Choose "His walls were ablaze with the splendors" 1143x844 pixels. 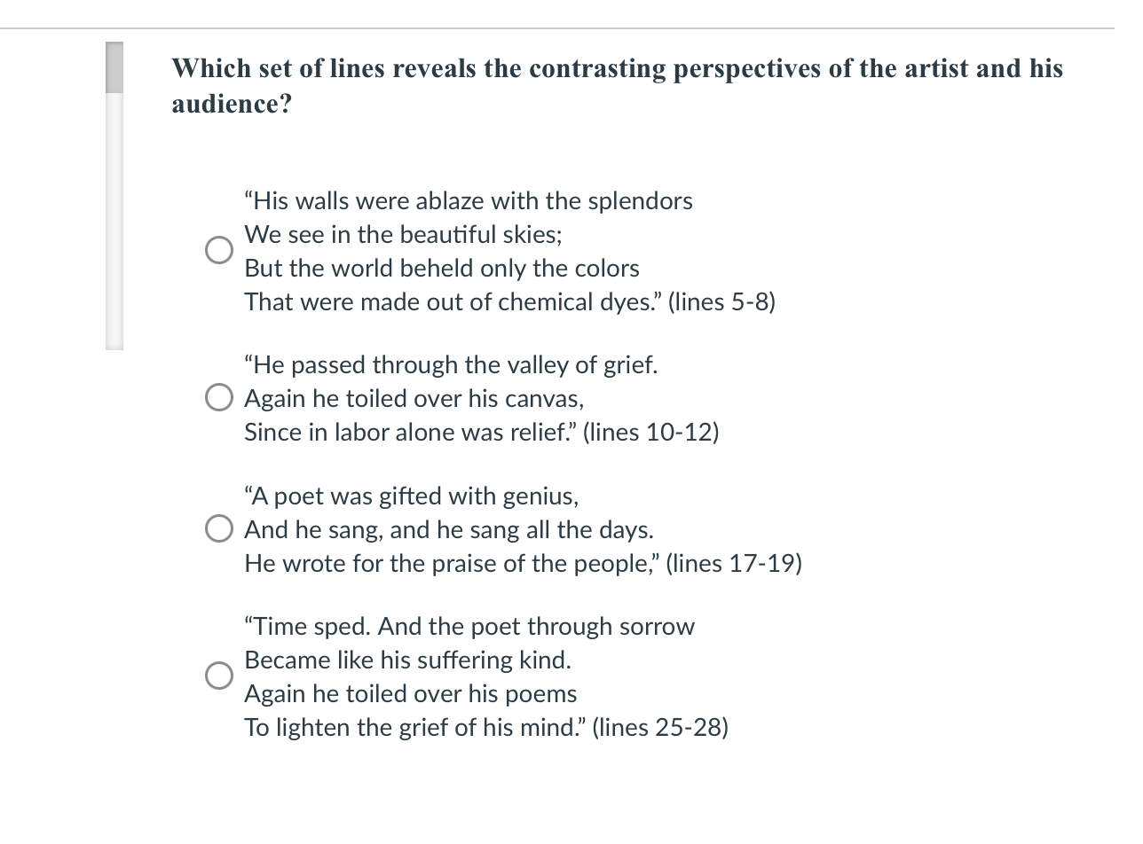(x=469, y=201)
